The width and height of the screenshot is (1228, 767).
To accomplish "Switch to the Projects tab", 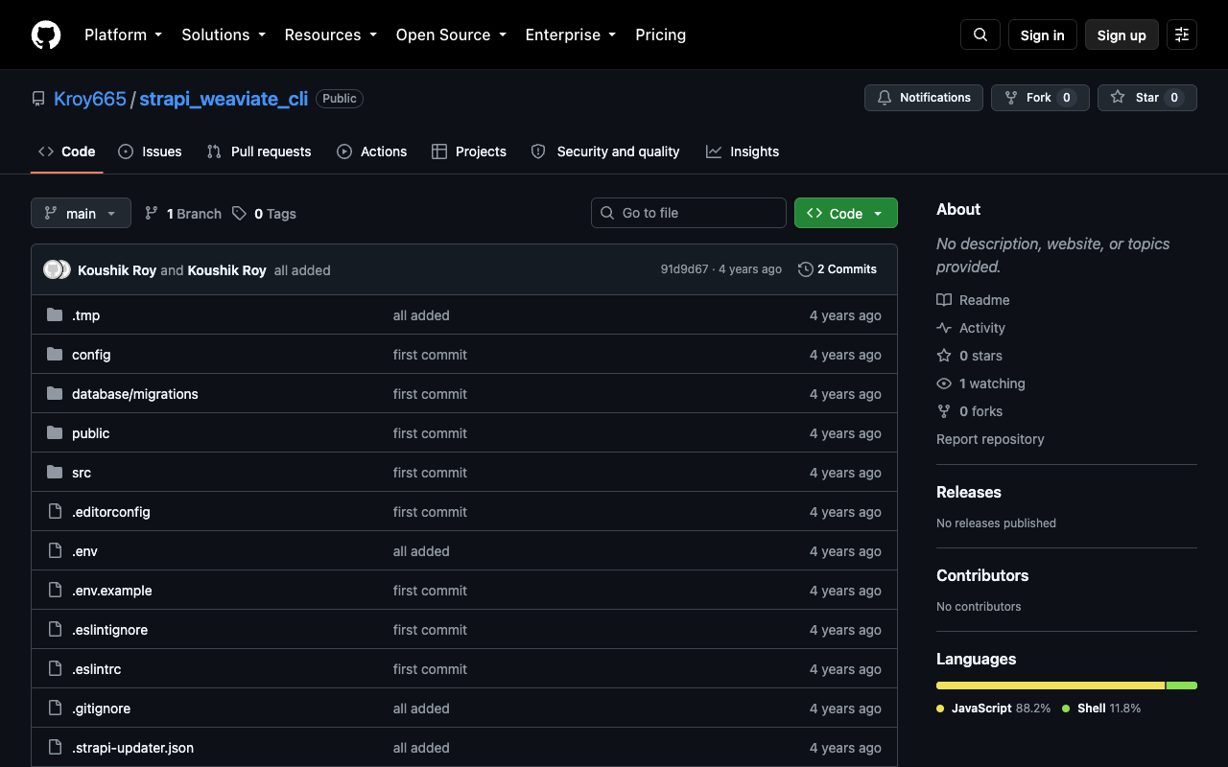I will click(469, 151).
